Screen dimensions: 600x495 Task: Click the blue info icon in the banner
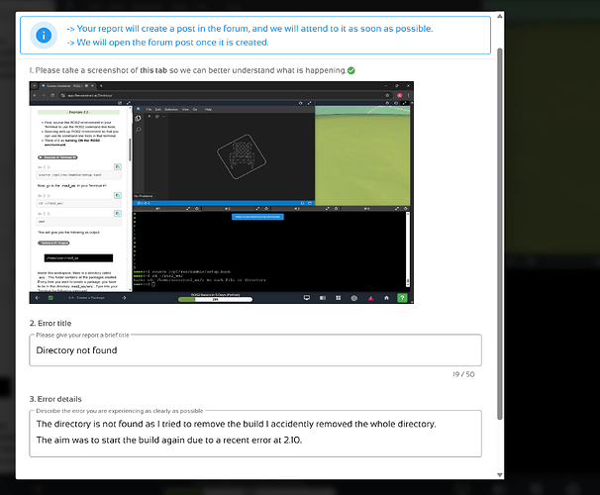point(44,36)
